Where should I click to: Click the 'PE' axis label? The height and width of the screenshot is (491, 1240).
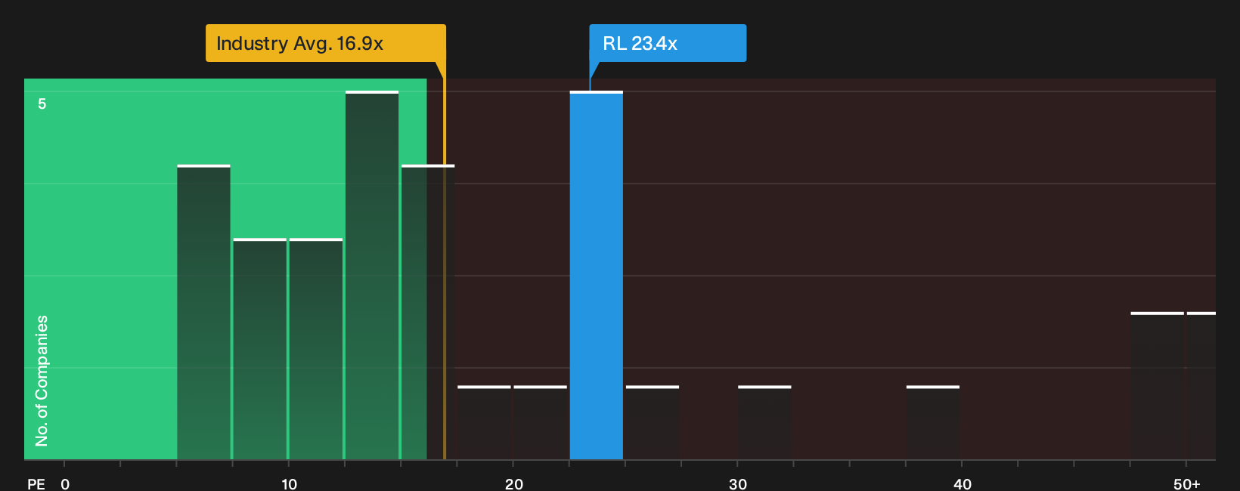click(36, 484)
